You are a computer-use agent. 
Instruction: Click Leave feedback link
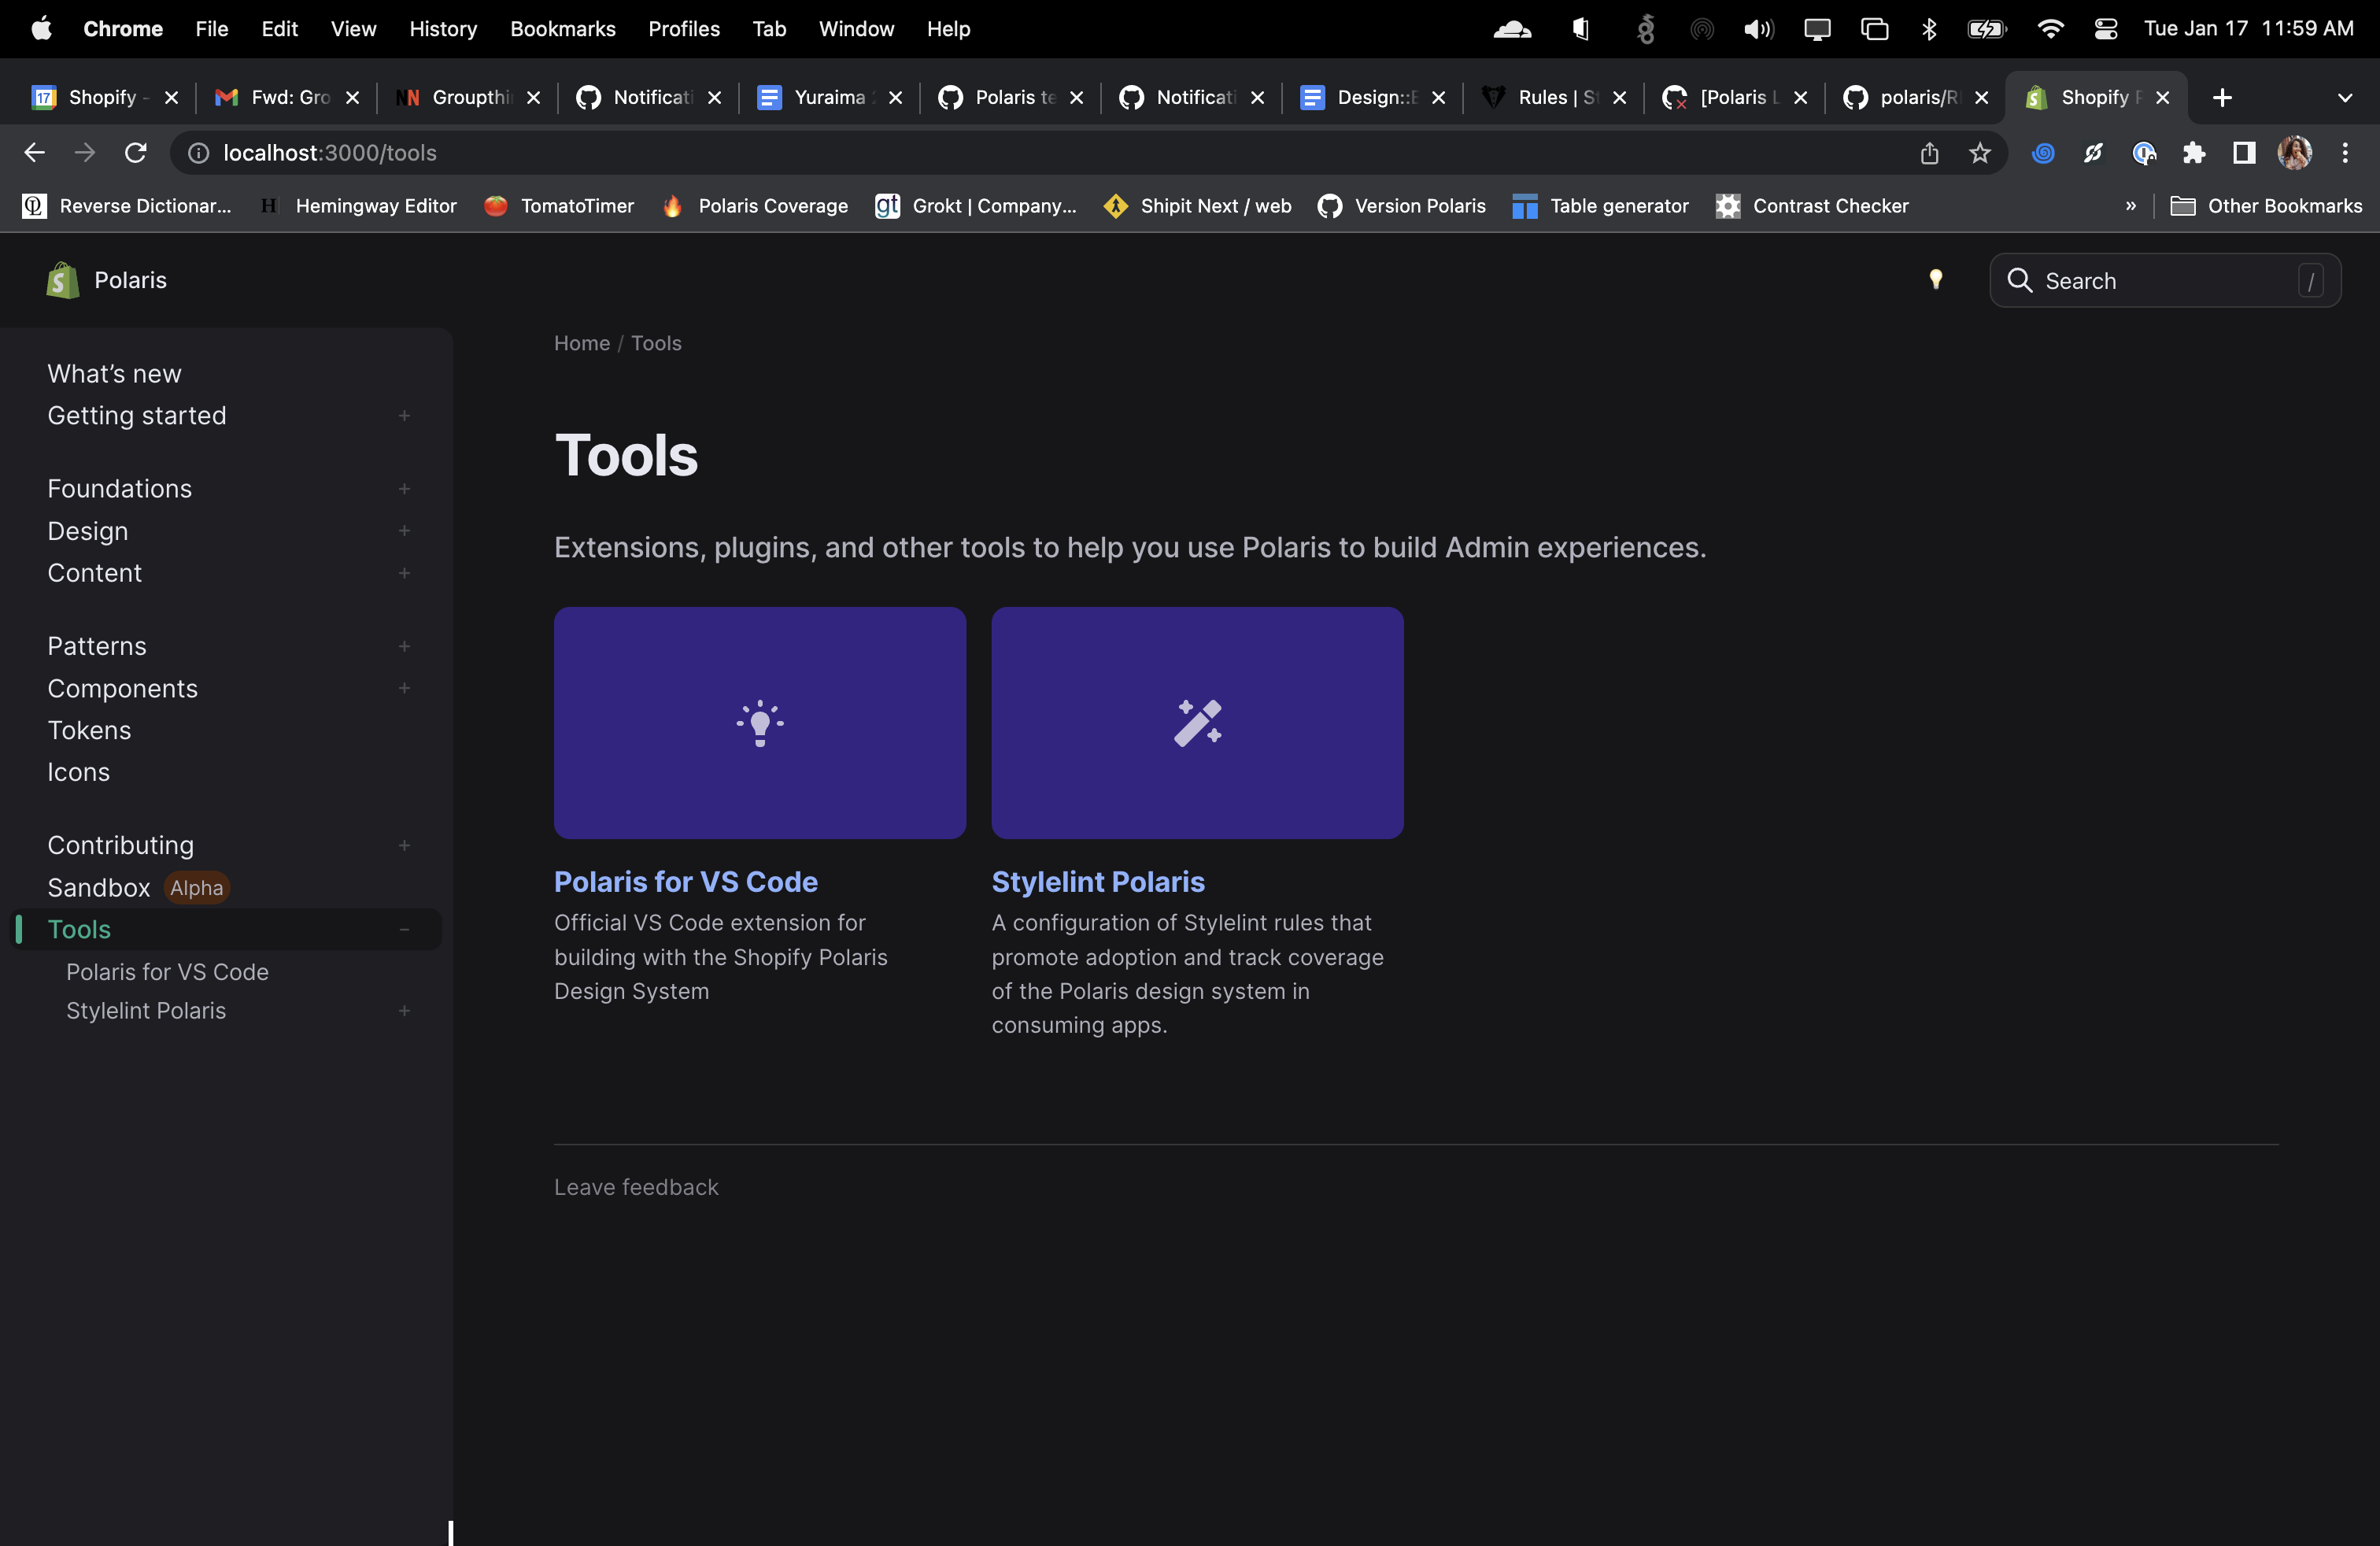click(636, 1187)
